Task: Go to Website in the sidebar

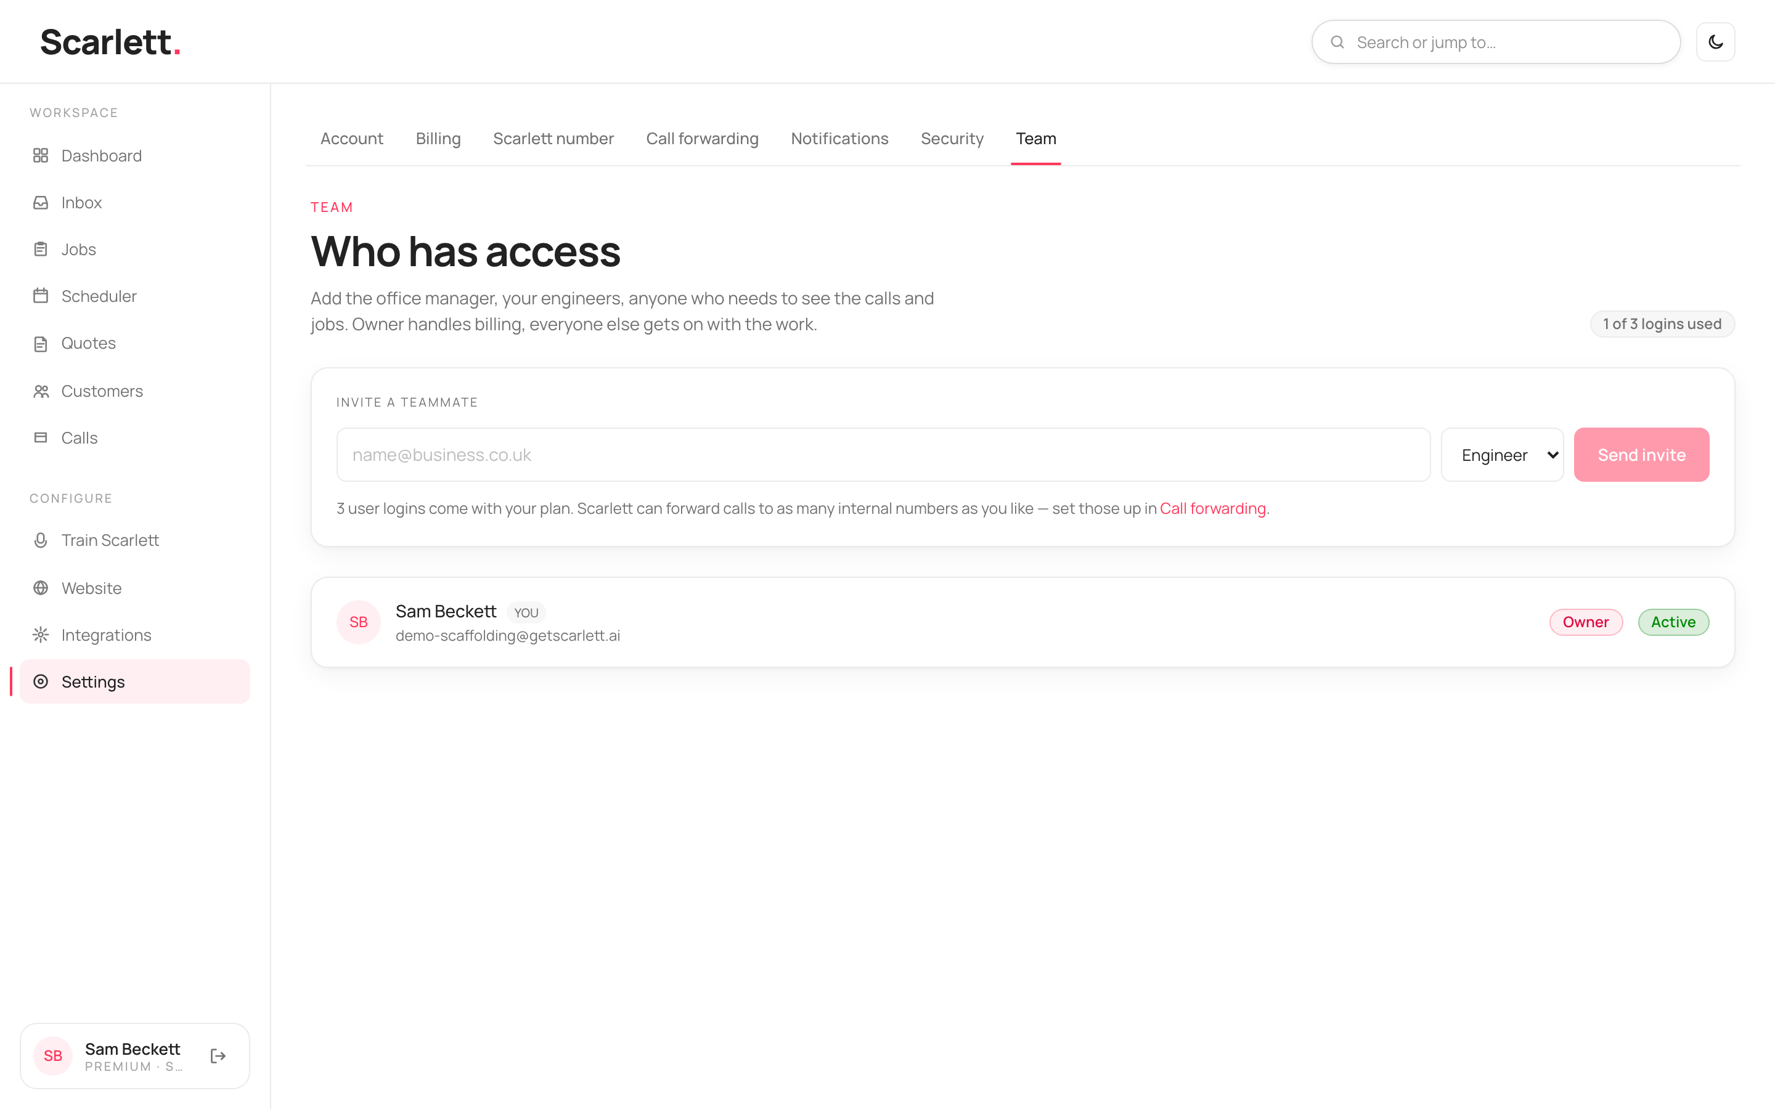Action: coord(135,588)
